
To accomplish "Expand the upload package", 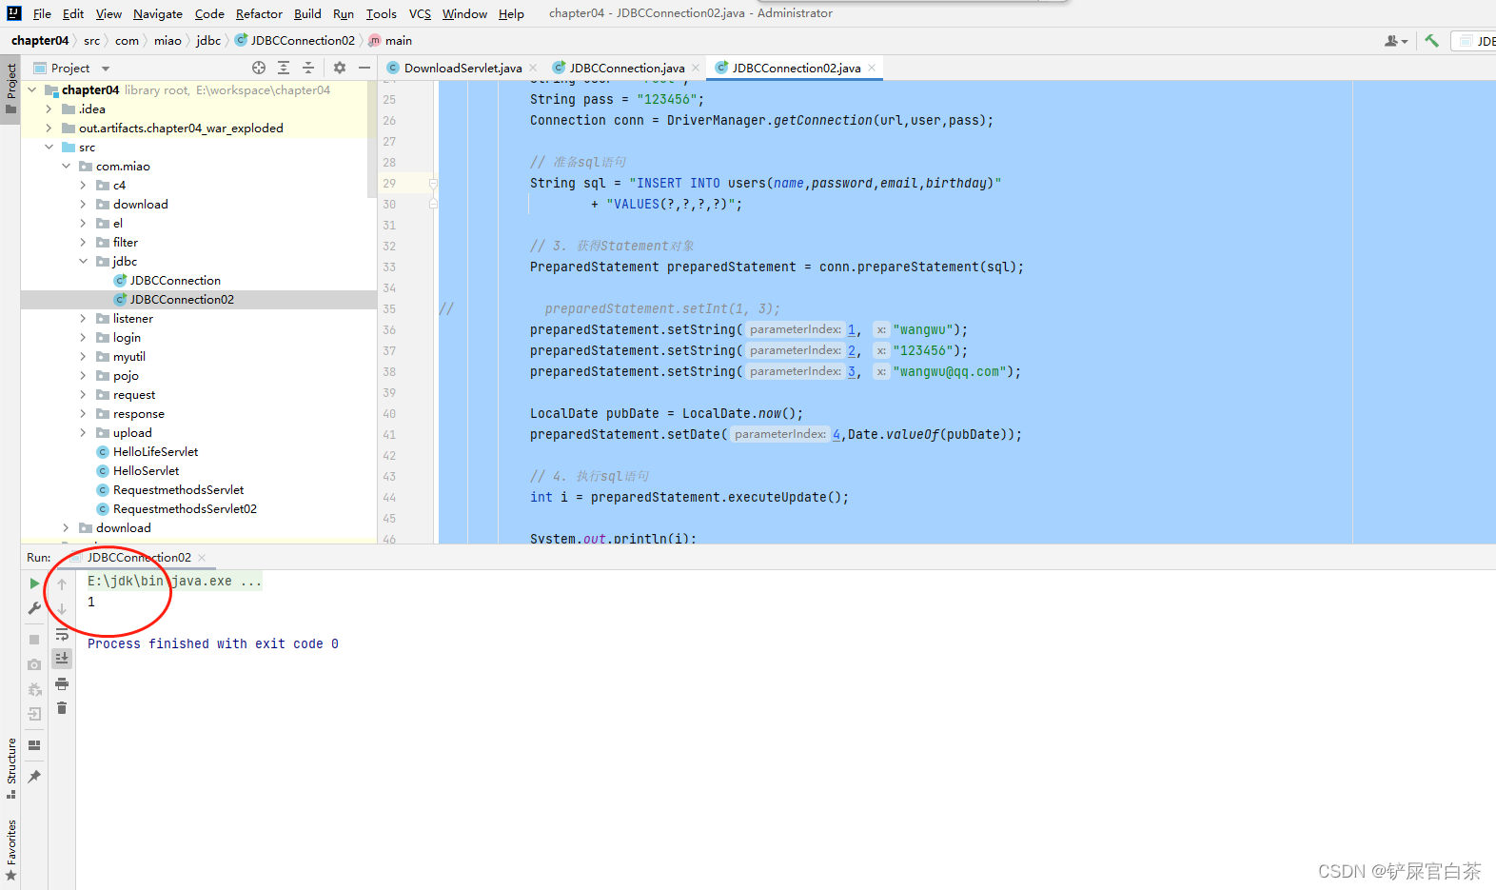I will [84, 432].
